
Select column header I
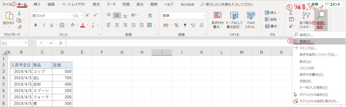162,52
